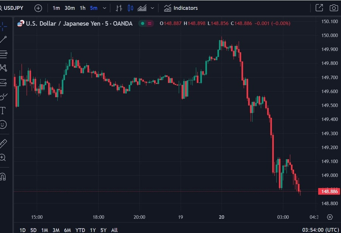Open symbol search for USDJPY
This screenshot has height=233, width=341.
pyautogui.click(x=11, y=8)
